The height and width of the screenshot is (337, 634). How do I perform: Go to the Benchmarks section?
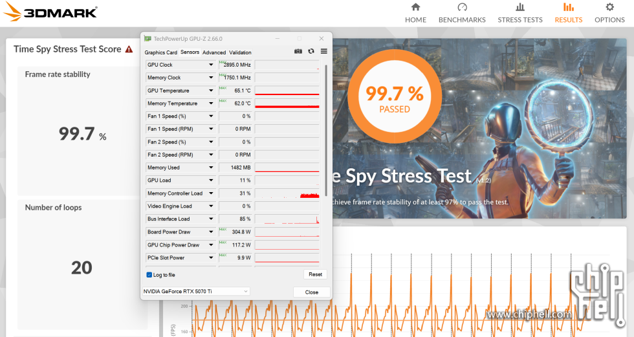click(462, 13)
